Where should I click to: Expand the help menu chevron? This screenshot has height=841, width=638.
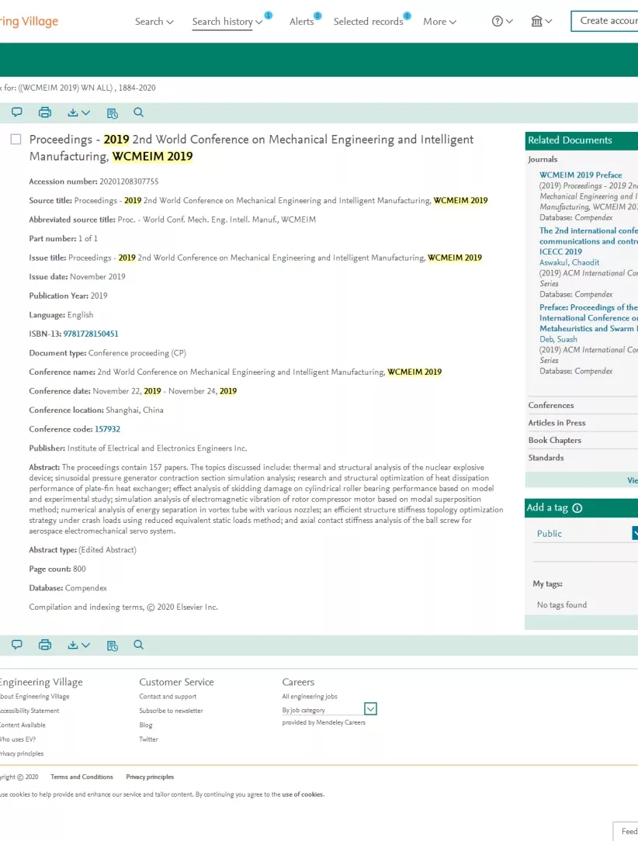click(510, 22)
